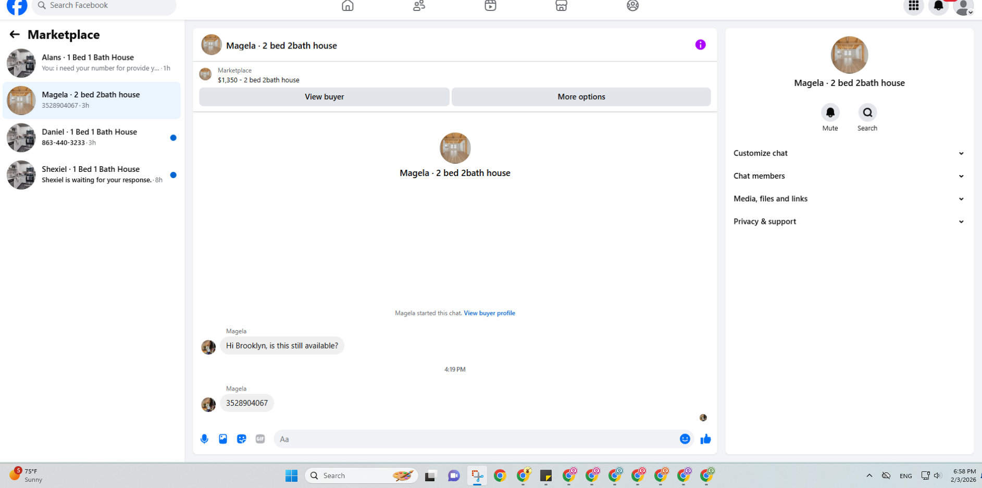
Task: Open the Friends icon in top navigation
Action: pos(419,6)
